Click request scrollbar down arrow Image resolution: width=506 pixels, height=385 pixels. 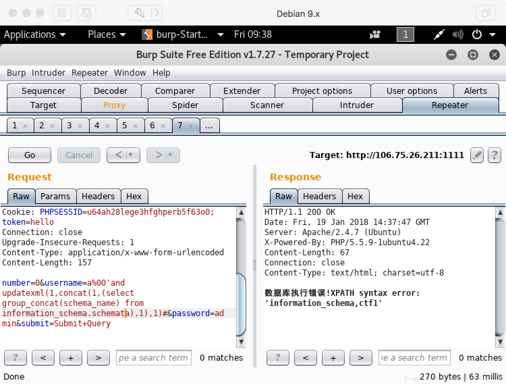point(241,342)
